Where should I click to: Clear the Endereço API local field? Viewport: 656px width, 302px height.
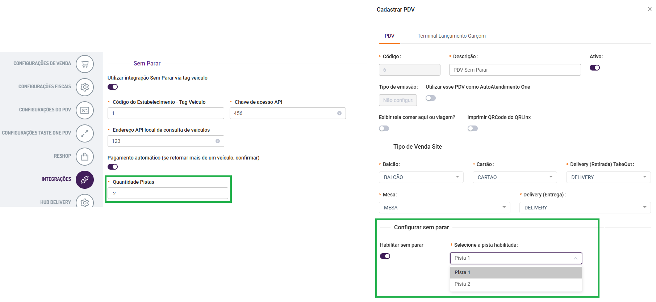click(x=218, y=141)
